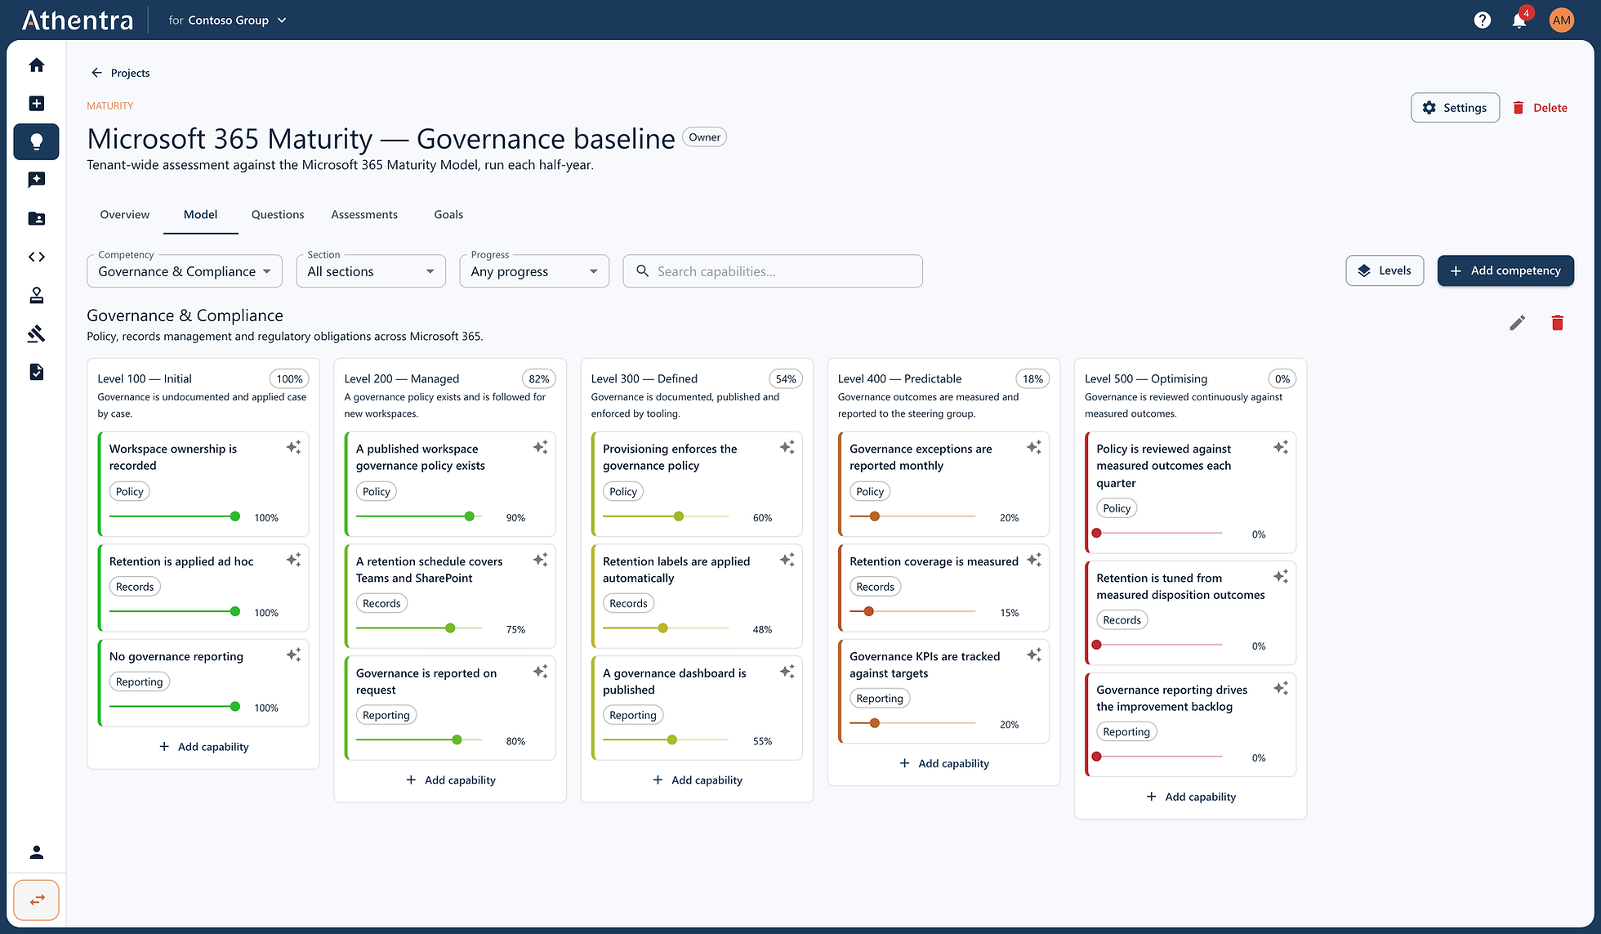Open the AM user avatar menu
Viewport: 1601px width, 934px height.
[x=1562, y=20]
